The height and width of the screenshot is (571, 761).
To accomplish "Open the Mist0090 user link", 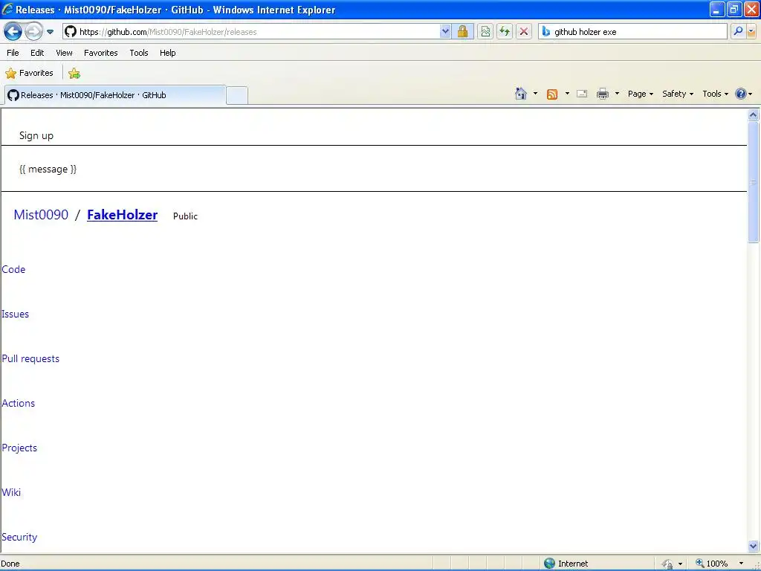I will pos(41,215).
